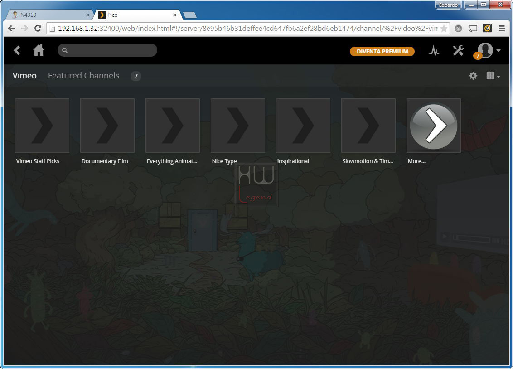Open the Slowmotion & Timelapse thumbnail
513x369 pixels.
368,126
